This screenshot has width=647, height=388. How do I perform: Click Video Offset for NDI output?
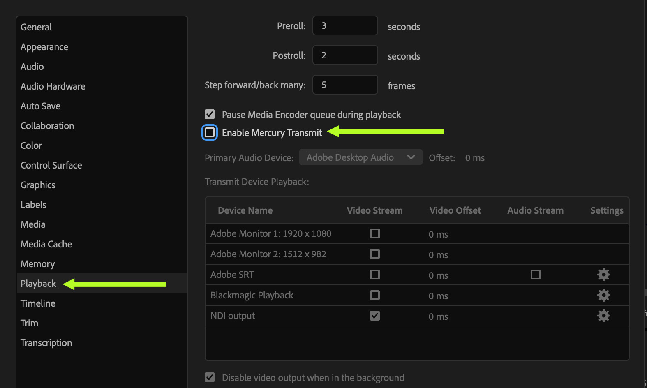tap(438, 316)
